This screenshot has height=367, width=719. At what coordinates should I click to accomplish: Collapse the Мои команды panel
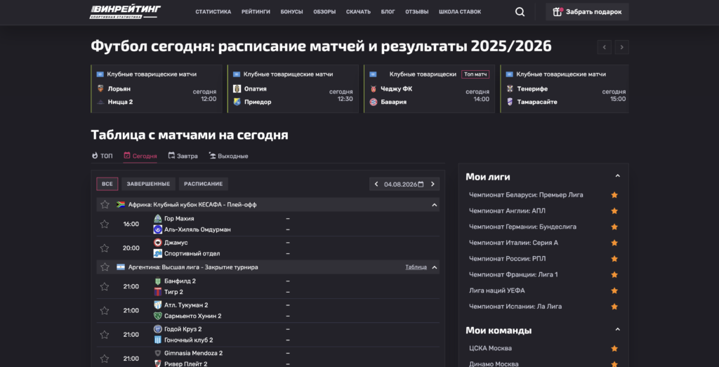(618, 330)
